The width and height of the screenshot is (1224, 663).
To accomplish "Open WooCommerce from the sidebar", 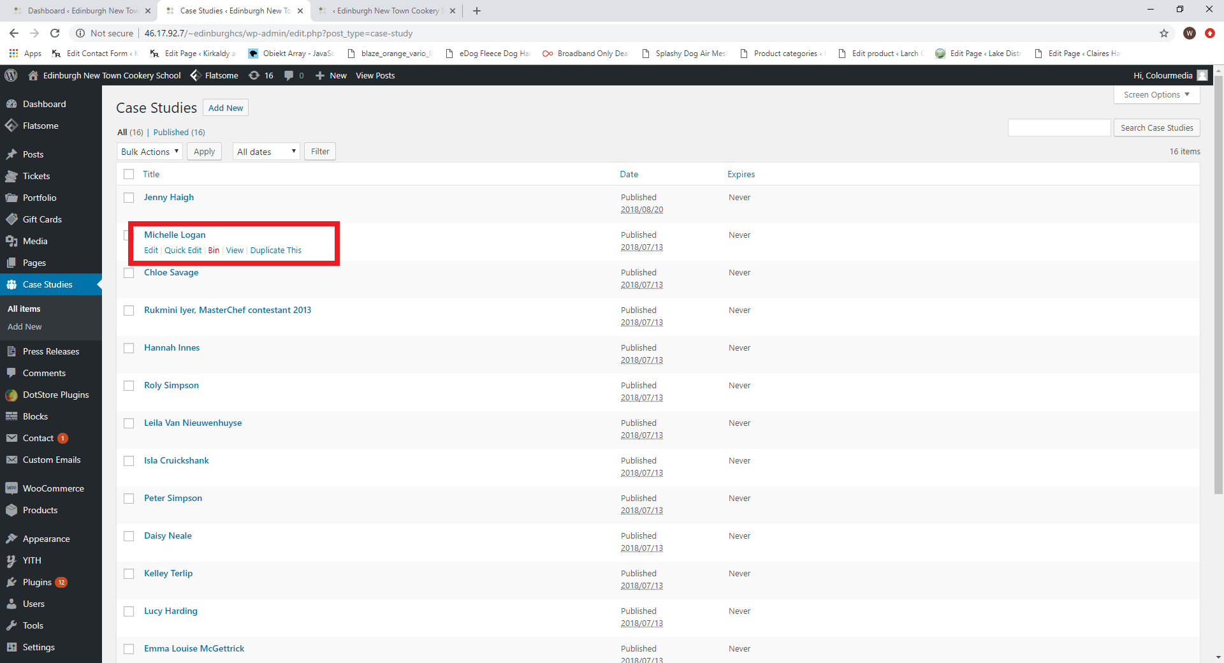I will tap(53, 488).
